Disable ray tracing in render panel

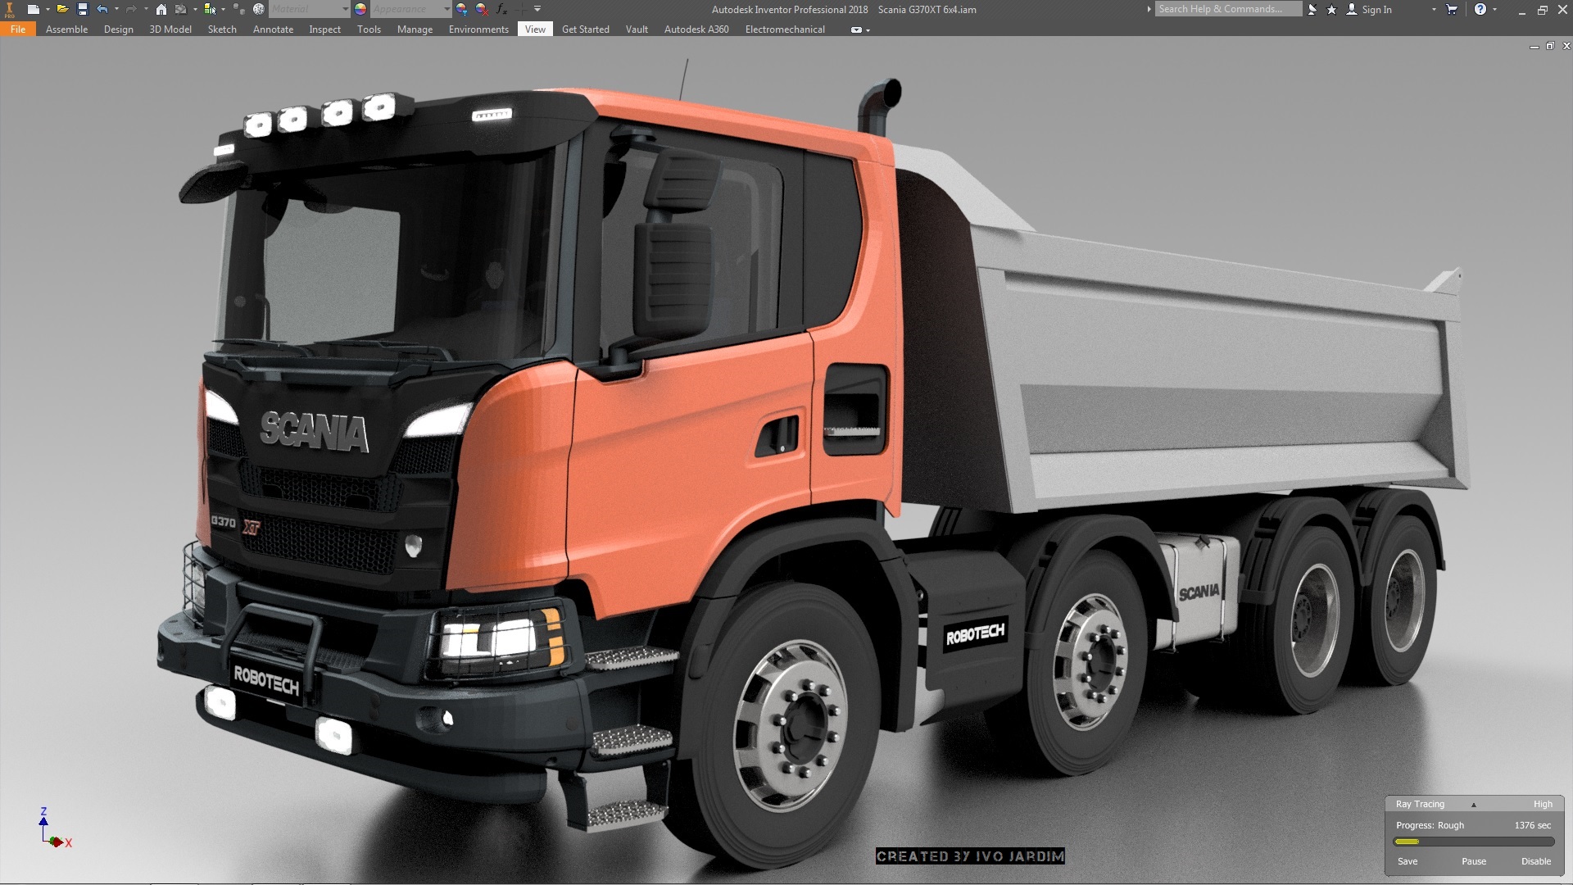coord(1535,861)
